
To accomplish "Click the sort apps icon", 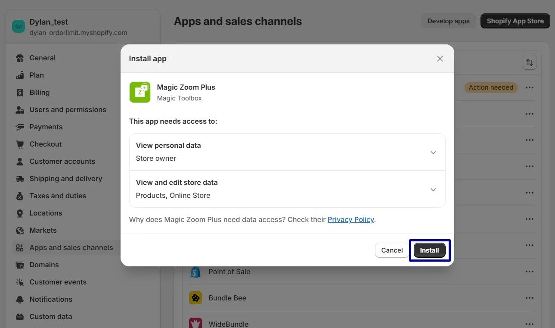I will (529, 63).
